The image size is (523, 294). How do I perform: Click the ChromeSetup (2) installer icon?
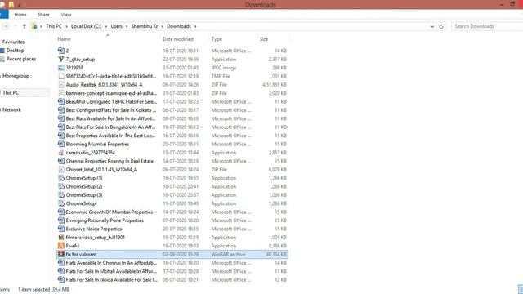61,187
